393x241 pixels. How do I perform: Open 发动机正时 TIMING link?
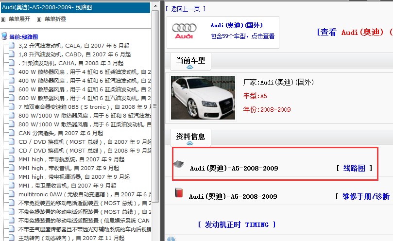[x=237, y=224]
